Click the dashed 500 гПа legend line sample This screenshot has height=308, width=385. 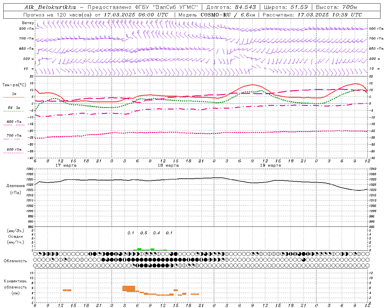tap(13, 153)
